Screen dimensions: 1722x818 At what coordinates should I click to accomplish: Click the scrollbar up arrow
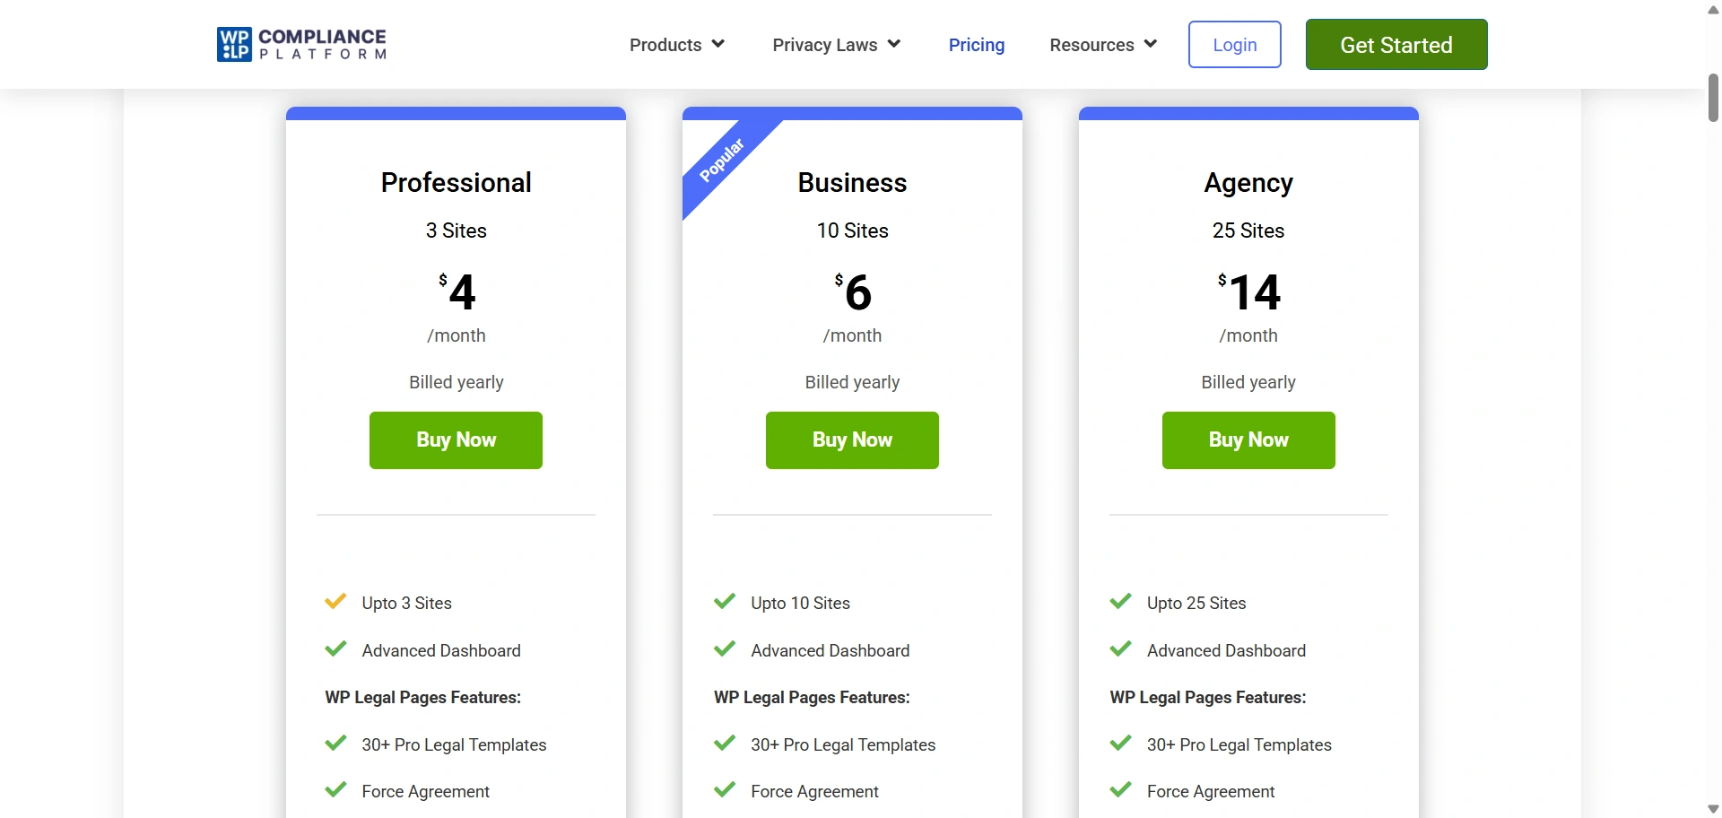(x=1712, y=10)
